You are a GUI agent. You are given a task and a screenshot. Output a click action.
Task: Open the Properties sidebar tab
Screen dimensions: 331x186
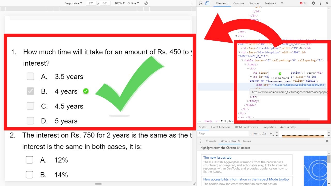point(269,127)
